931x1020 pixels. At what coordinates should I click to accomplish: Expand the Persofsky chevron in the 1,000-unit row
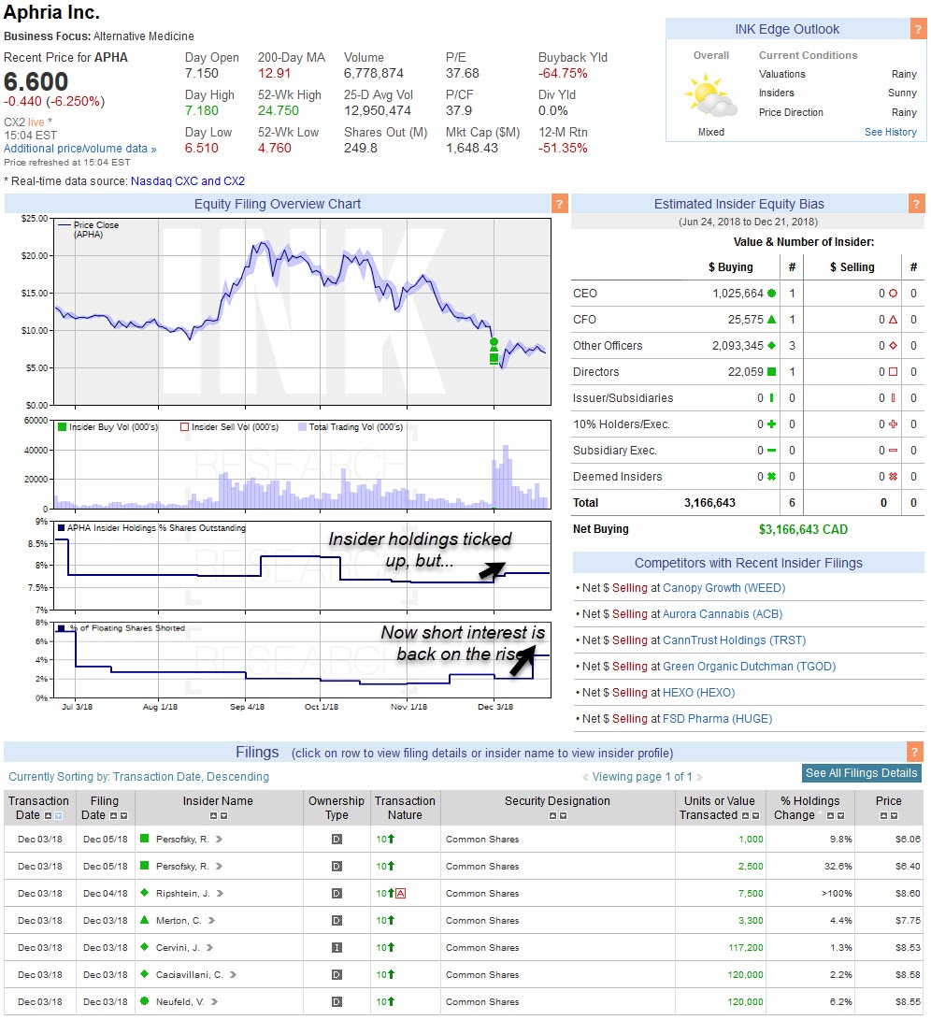220,840
